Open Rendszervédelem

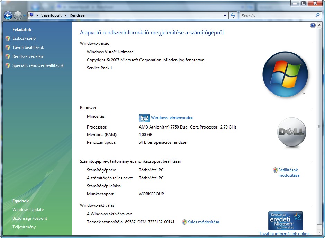click(28, 56)
